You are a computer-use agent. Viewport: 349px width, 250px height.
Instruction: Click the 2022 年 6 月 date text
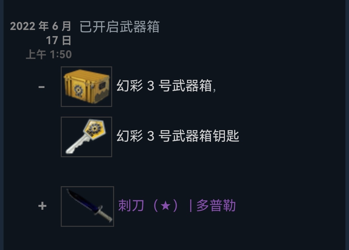tap(41, 26)
